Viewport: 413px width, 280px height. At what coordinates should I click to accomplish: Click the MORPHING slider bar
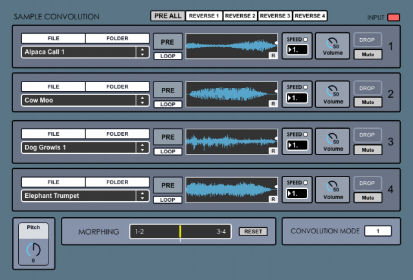pos(181,232)
